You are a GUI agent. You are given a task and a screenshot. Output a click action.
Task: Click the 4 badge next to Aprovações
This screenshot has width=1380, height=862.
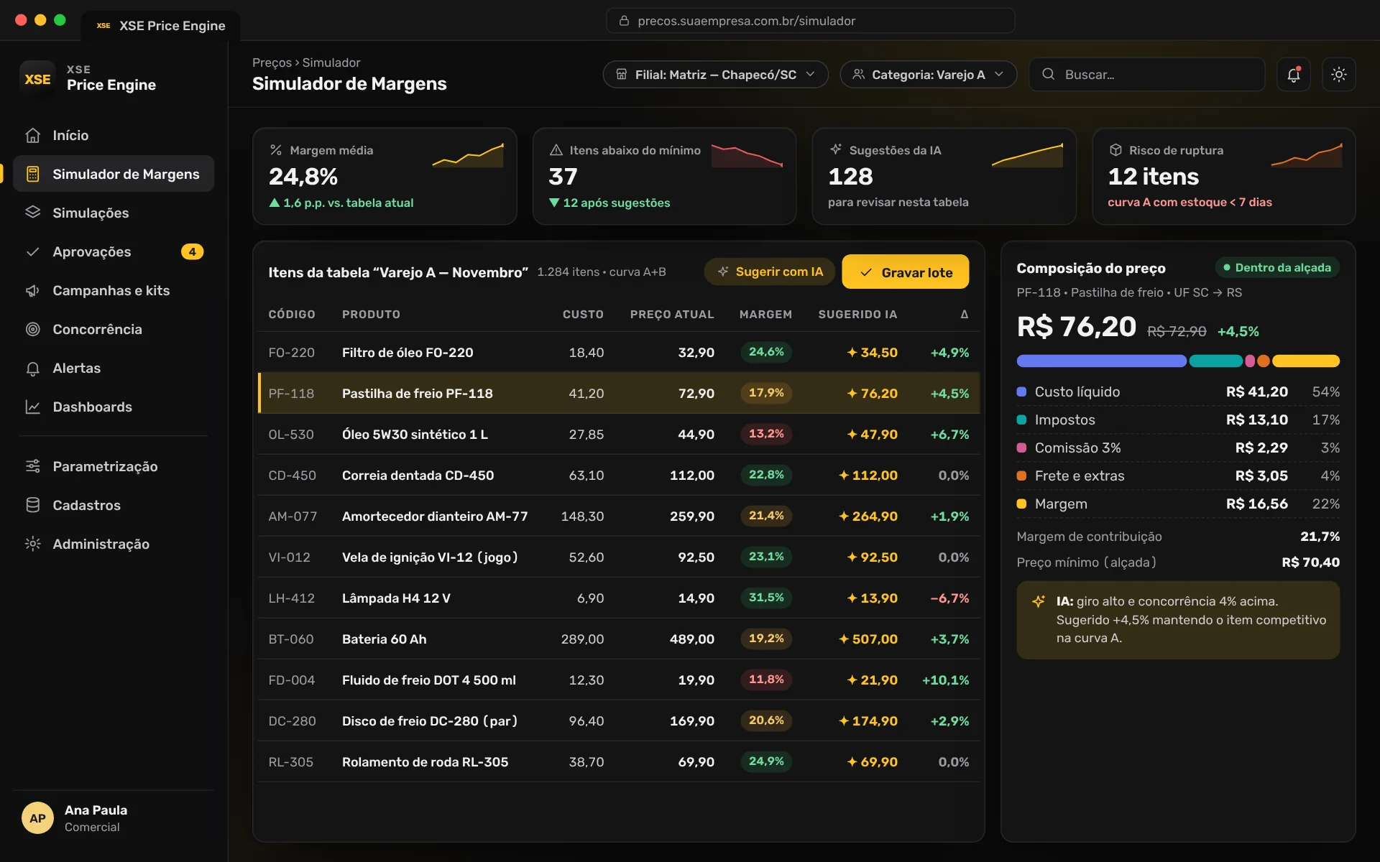(x=192, y=251)
